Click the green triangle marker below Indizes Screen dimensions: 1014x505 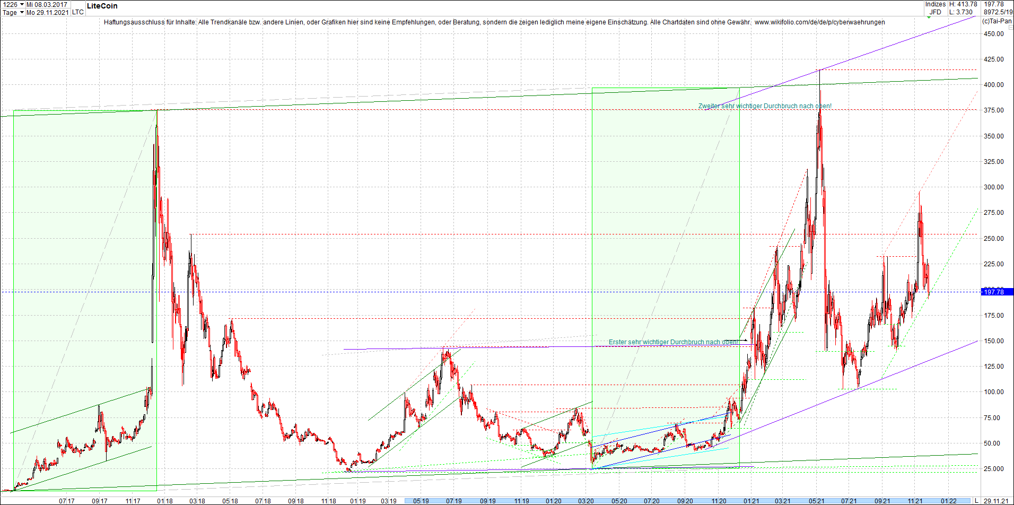[x=929, y=18]
